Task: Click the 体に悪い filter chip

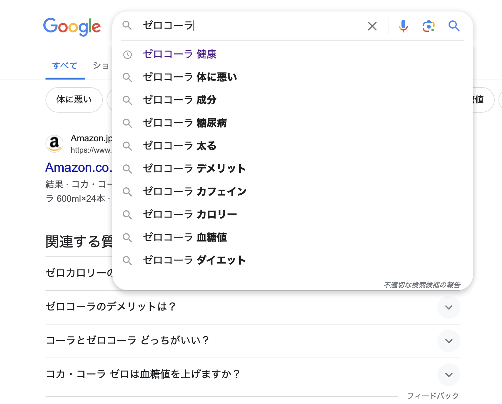Action: pyautogui.click(x=74, y=100)
